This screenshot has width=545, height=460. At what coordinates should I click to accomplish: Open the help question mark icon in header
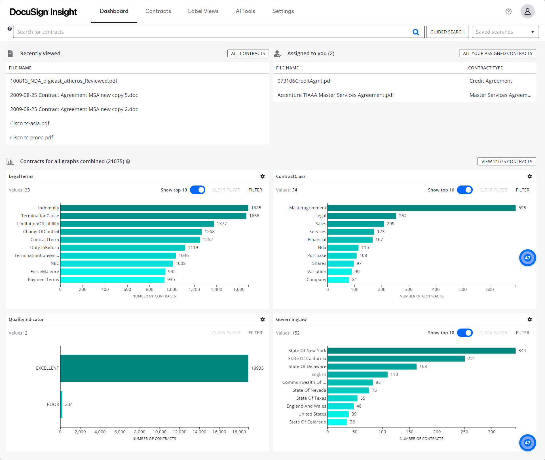click(508, 11)
